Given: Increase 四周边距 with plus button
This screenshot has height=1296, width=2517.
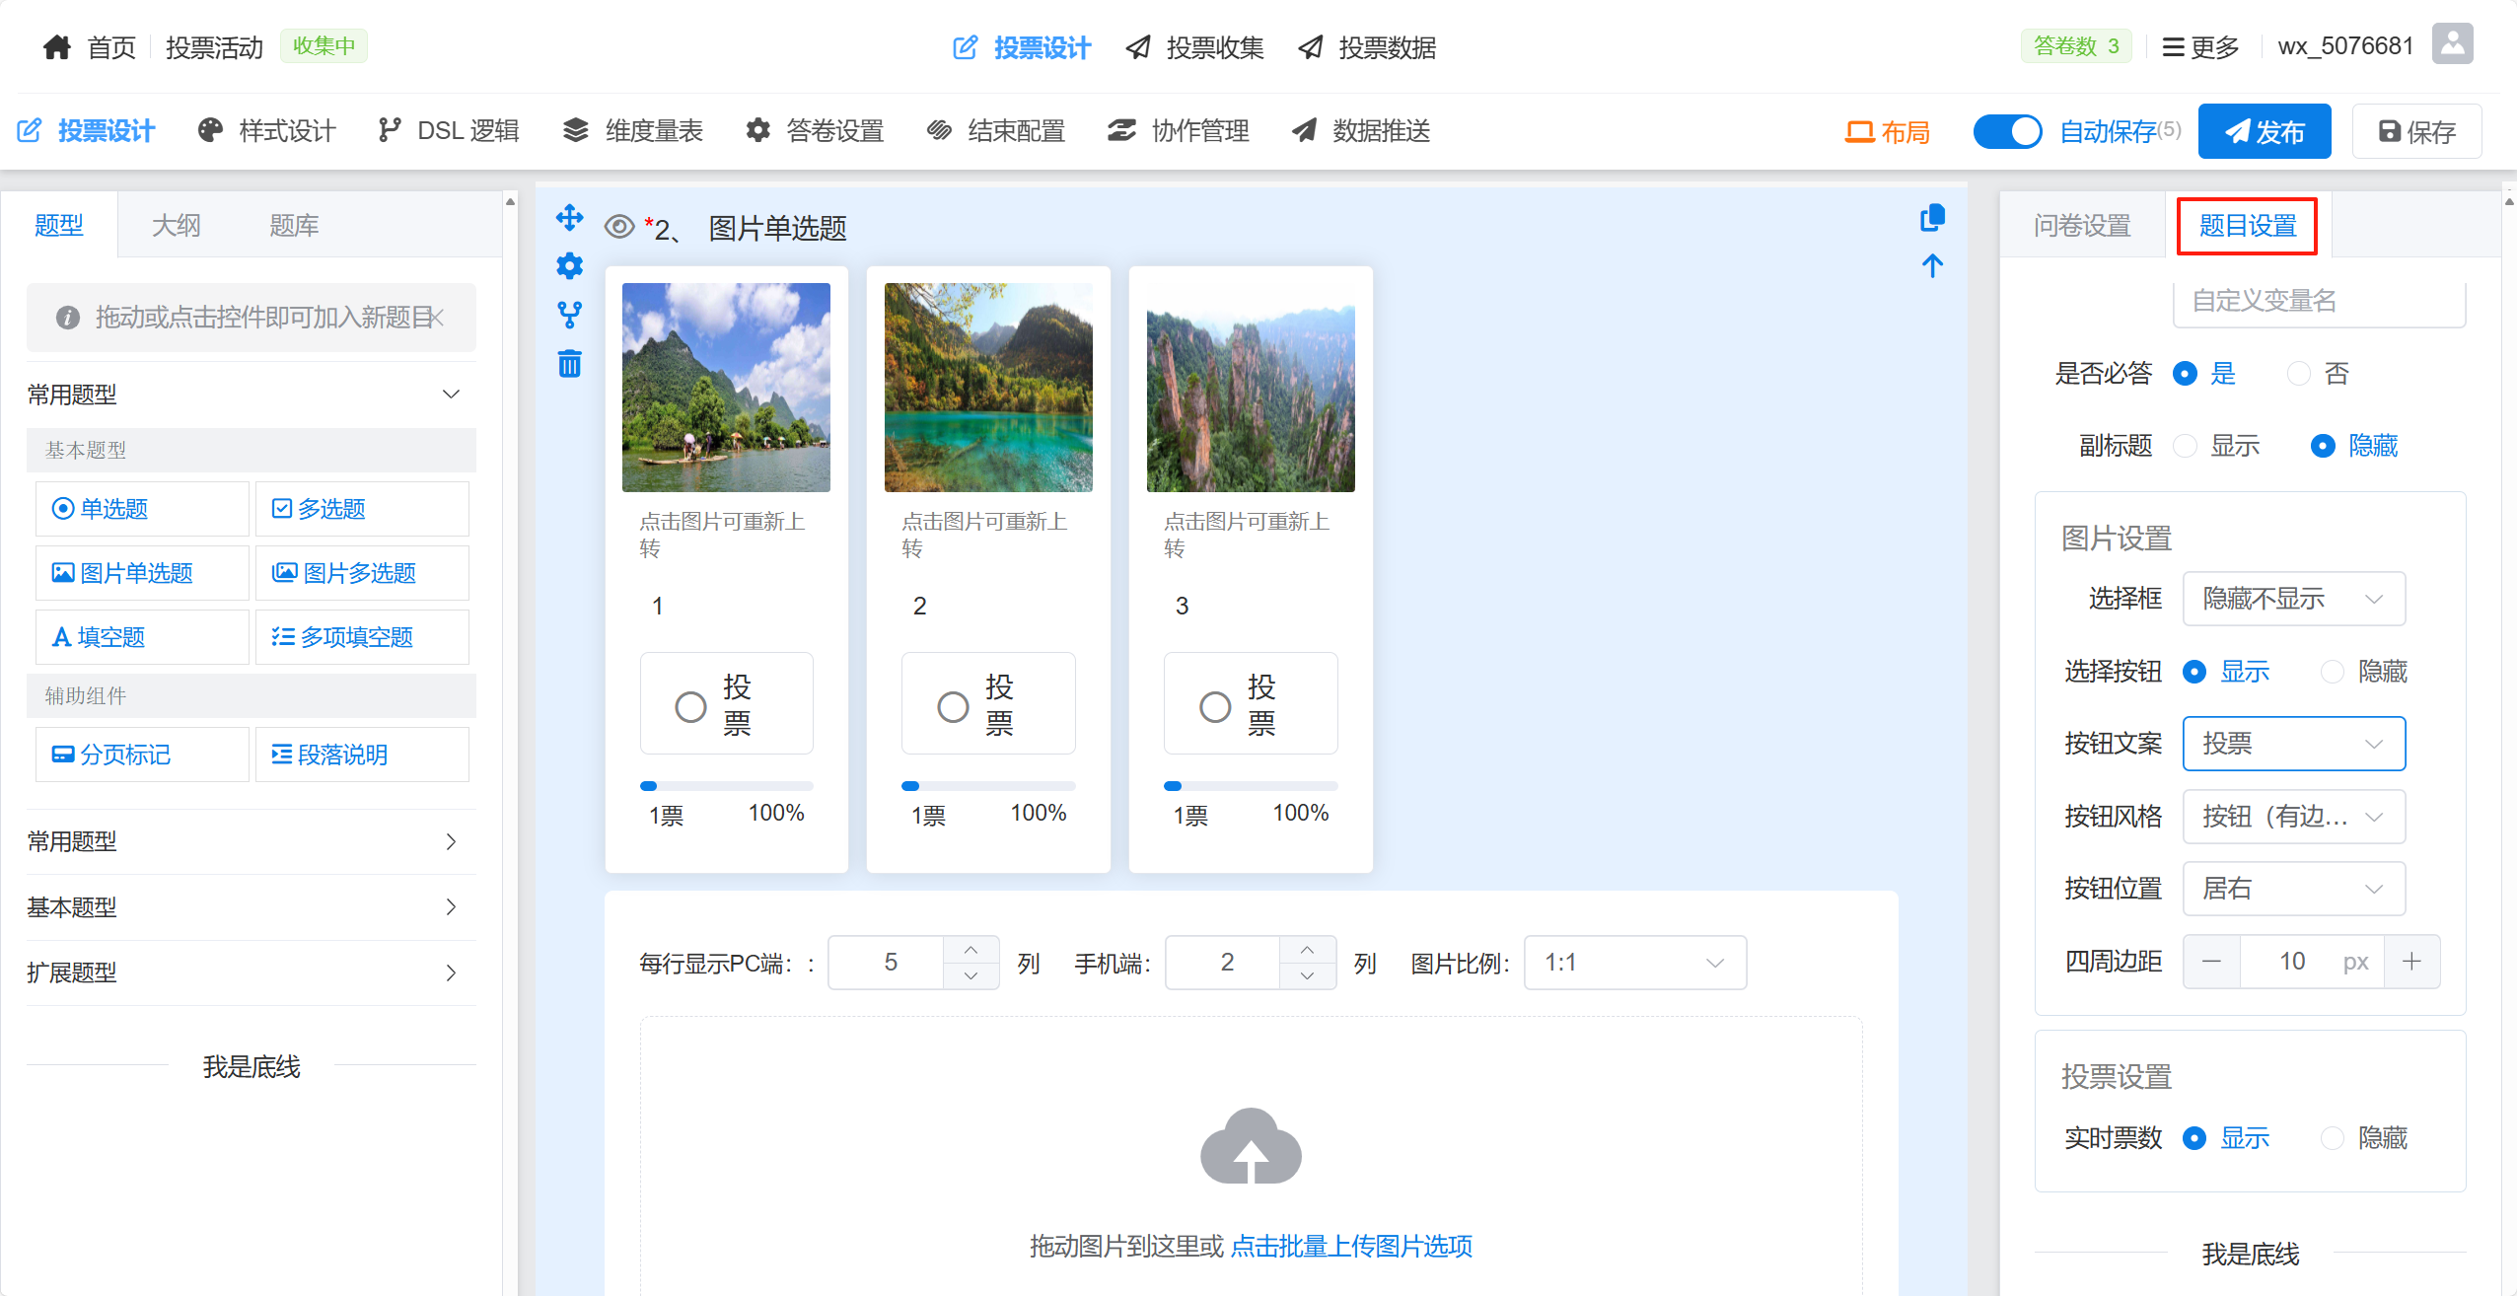Looking at the screenshot, I should (2411, 962).
